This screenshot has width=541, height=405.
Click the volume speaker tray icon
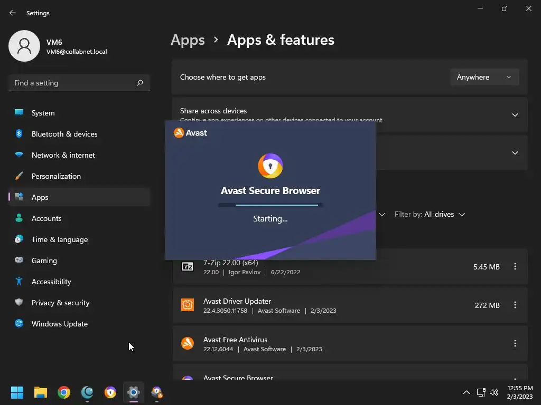pyautogui.click(x=494, y=392)
